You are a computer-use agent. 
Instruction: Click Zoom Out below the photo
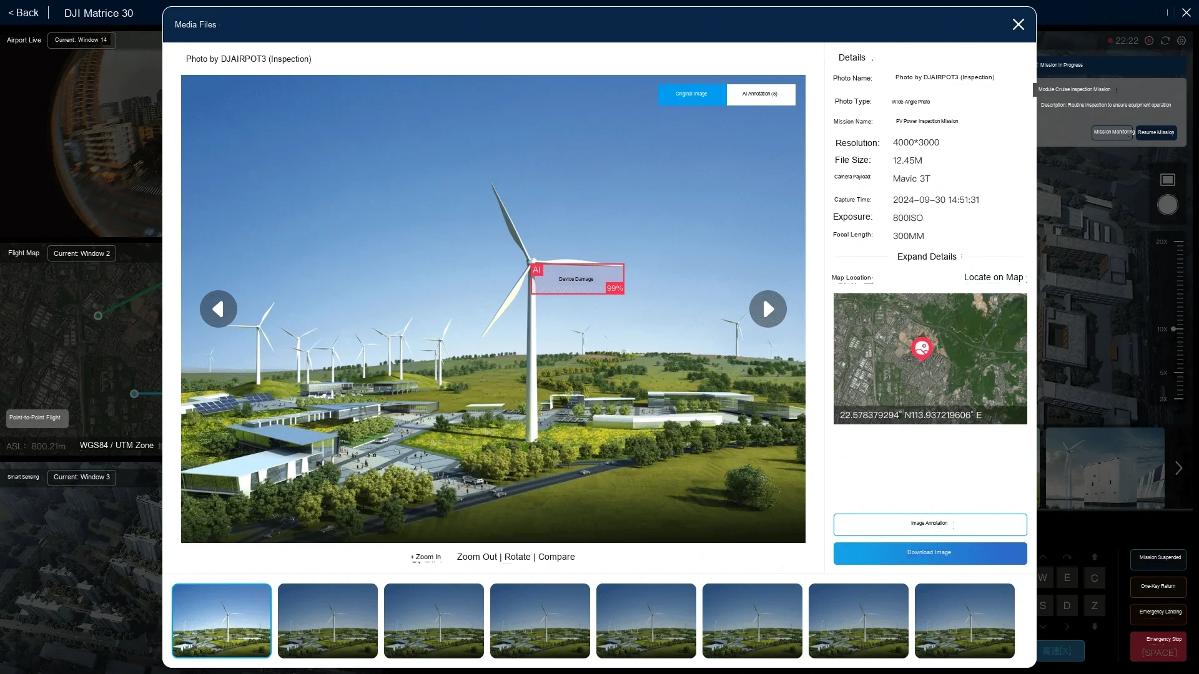pyautogui.click(x=477, y=557)
